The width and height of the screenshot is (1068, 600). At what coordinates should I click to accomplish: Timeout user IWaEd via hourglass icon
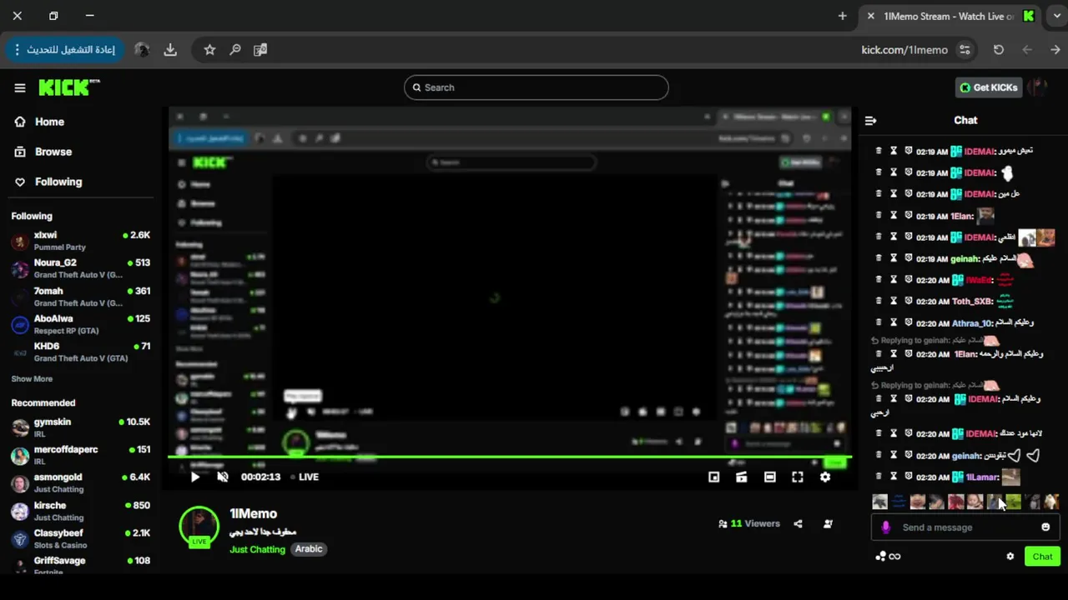coord(893,279)
